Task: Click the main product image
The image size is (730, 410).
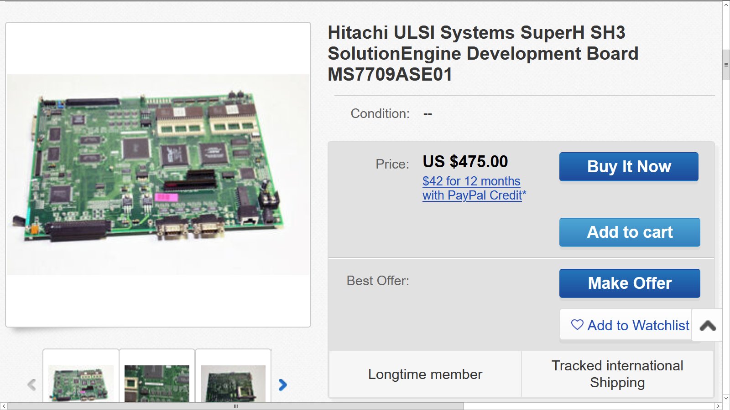Action: click(158, 174)
